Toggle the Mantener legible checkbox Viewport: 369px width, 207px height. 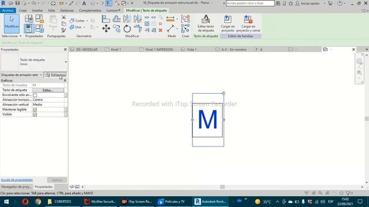pos(35,110)
